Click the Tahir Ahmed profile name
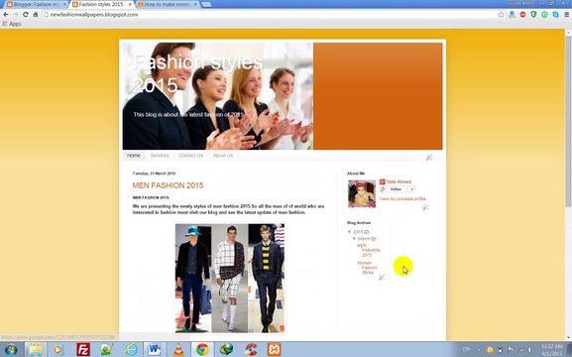This screenshot has width=572, height=357. click(399, 181)
